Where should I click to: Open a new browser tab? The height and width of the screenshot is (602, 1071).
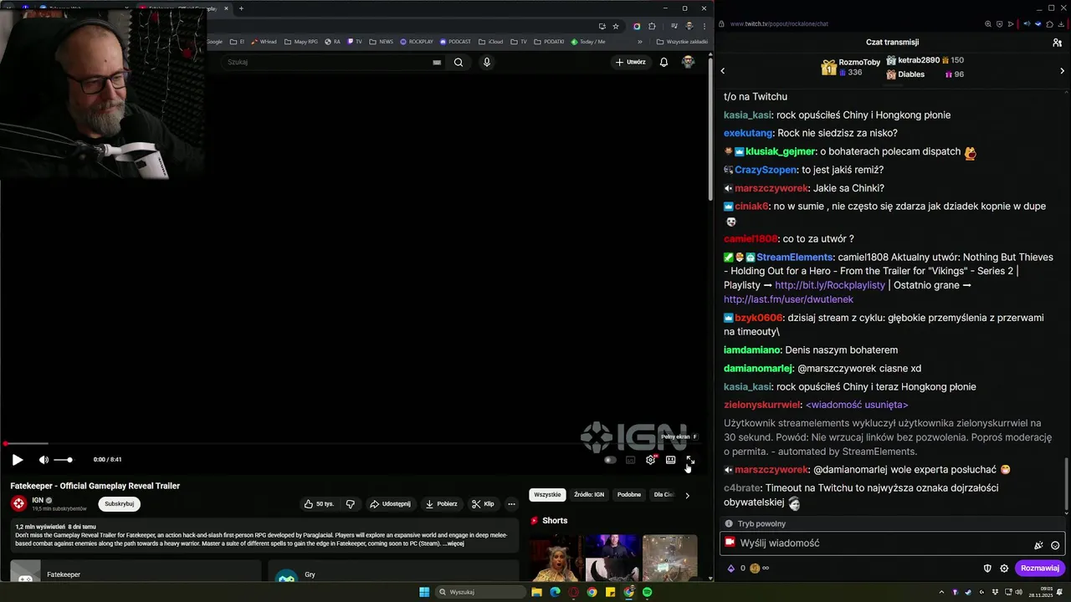coord(241,8)
